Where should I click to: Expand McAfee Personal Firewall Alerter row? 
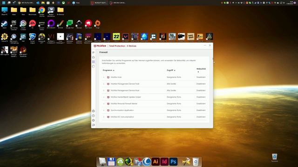(x=104, y=104)
